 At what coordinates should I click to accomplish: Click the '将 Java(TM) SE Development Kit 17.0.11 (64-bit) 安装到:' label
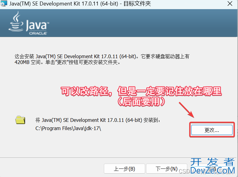click(x=98, y=120)
